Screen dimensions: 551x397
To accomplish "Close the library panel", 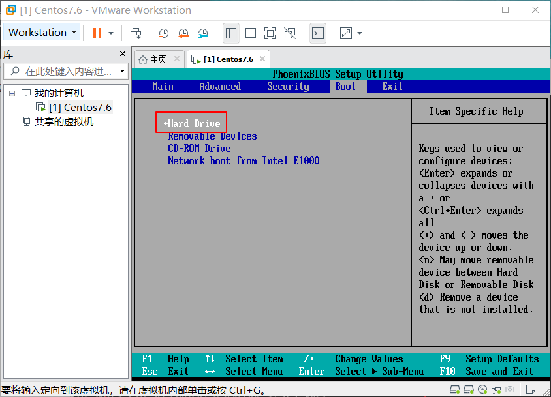I will [123, 53].
